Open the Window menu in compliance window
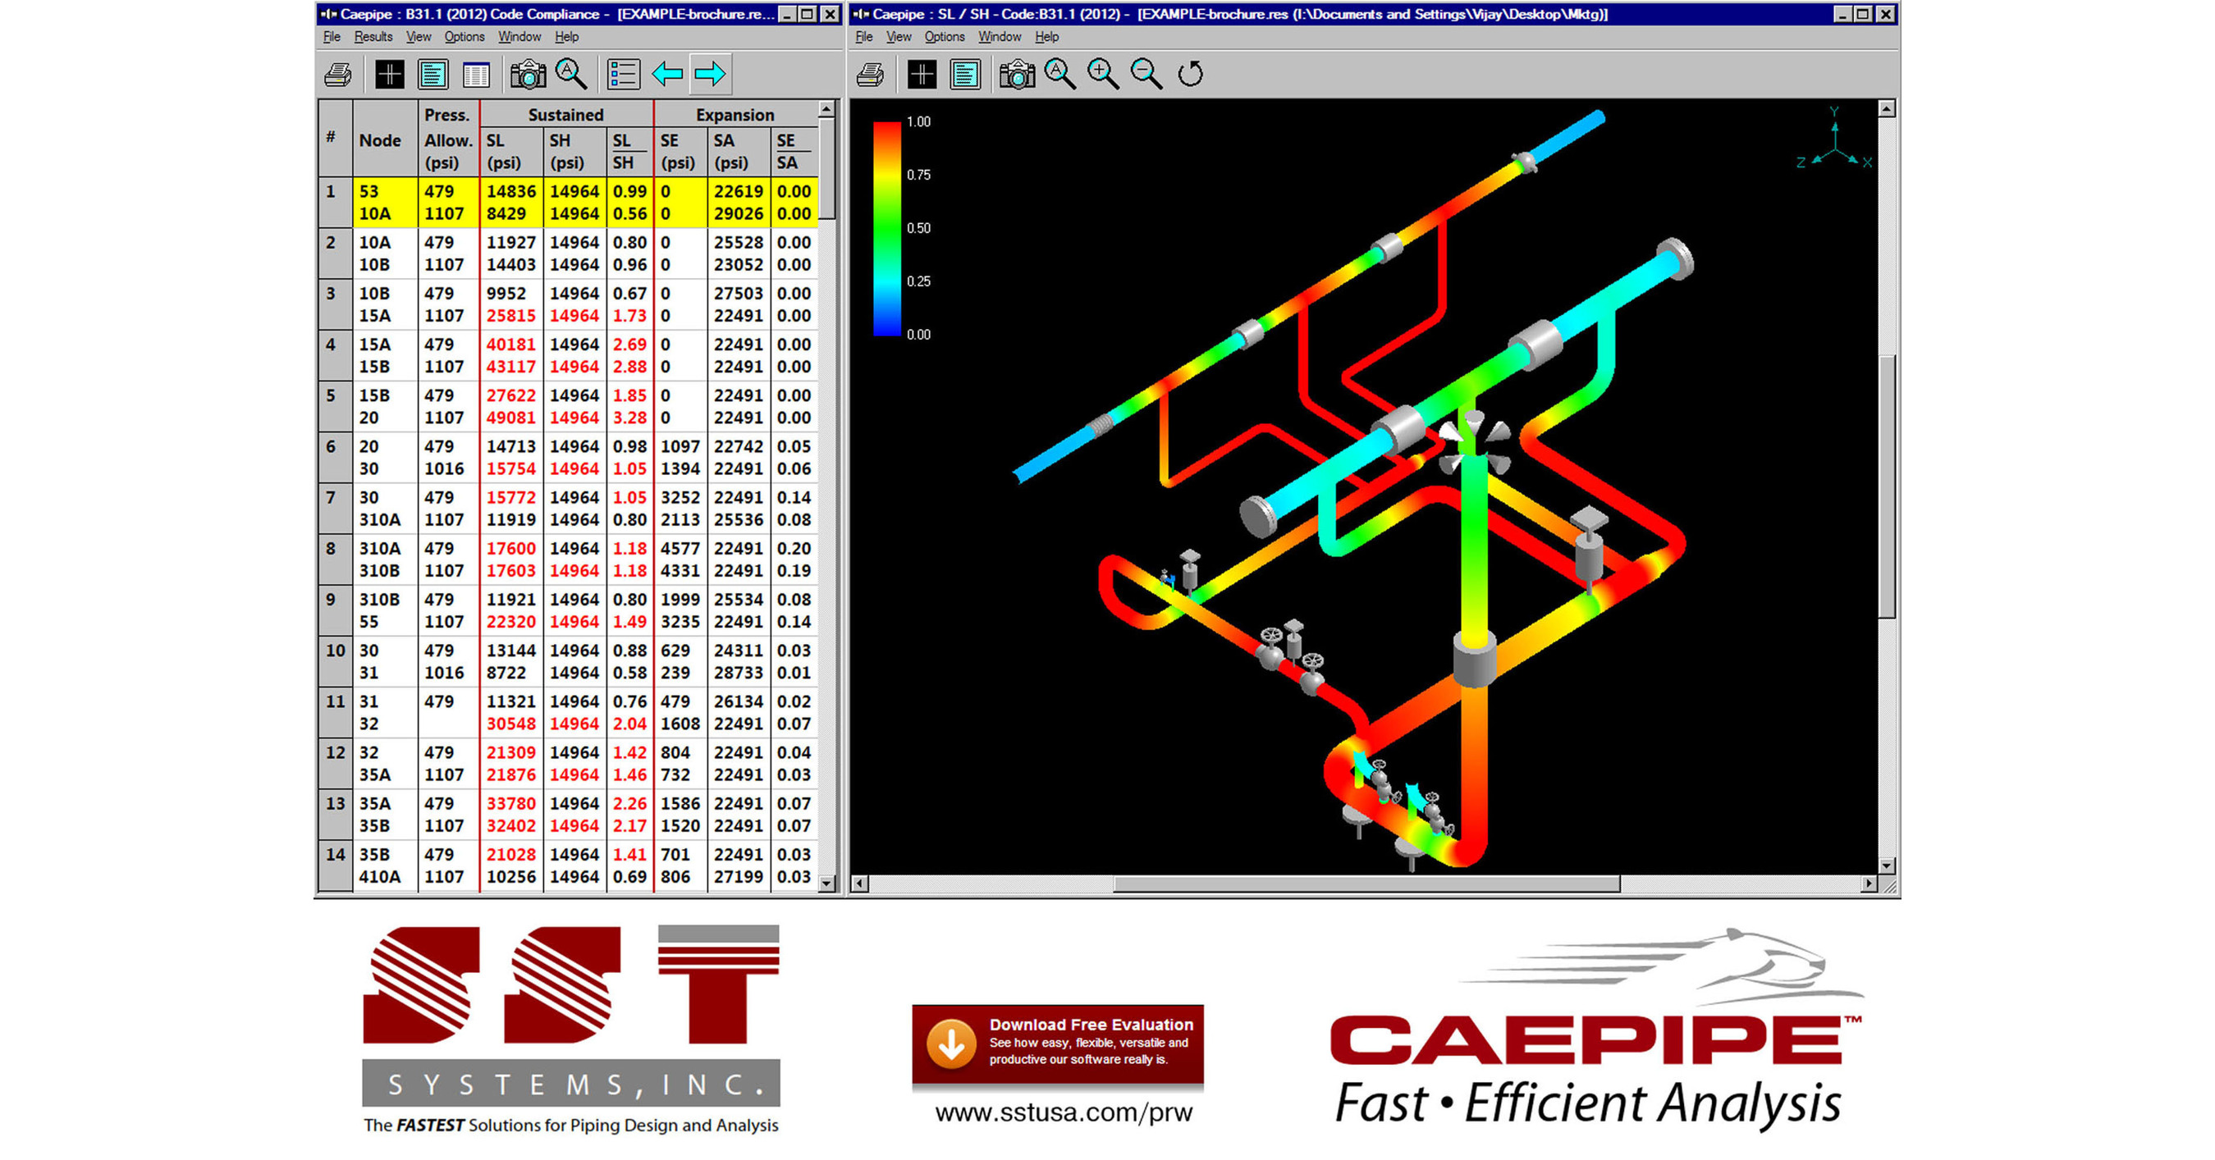The height and width of the screenshot is (1160, 2215). [519, 36]
